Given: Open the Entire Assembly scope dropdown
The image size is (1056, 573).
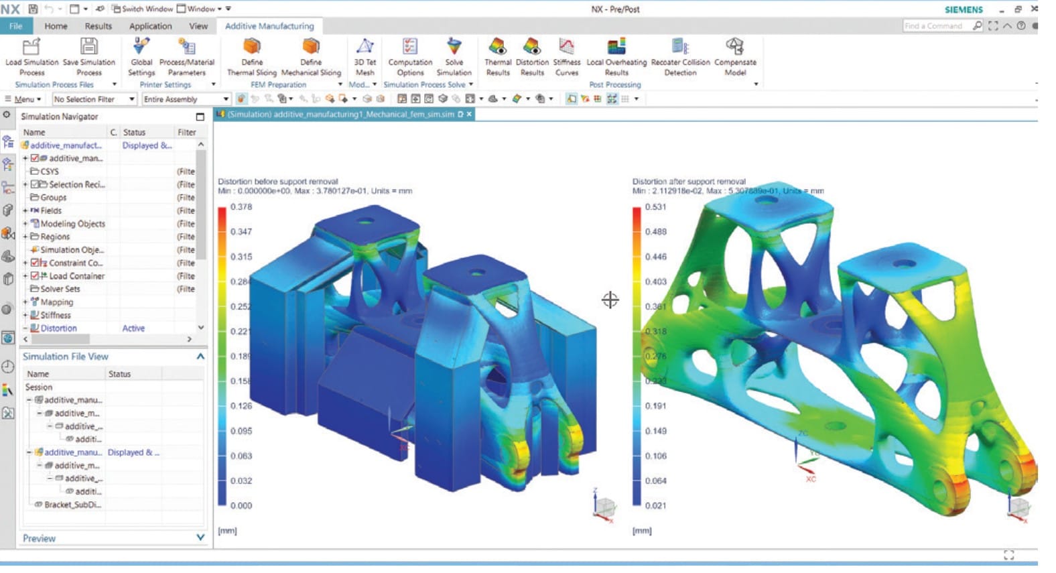Looking at the screenshot, I should pos(186,99).
